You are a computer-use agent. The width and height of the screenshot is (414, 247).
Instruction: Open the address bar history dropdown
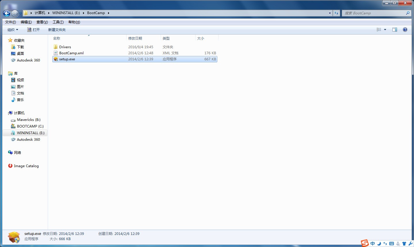(330, 13)
